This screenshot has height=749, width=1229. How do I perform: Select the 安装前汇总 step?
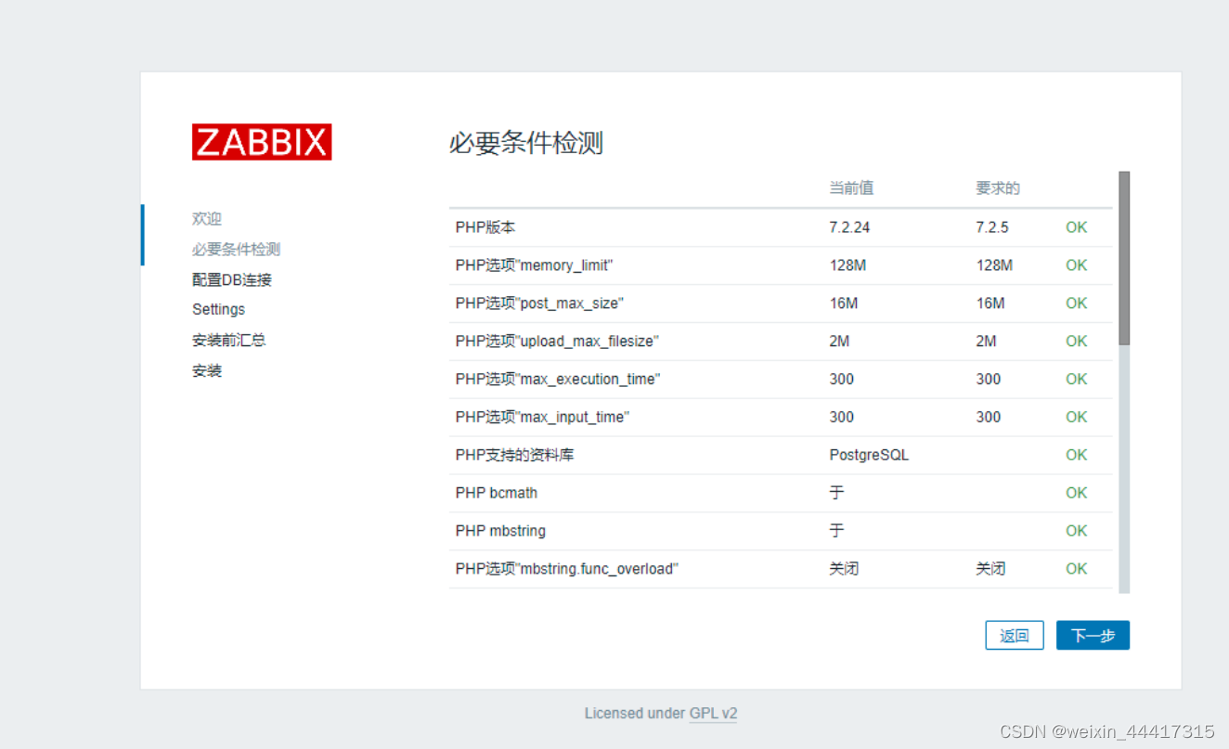point(228,340)
